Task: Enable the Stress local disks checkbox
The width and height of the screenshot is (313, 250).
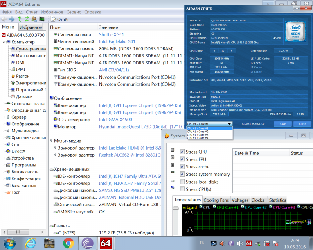Action: 182,182
